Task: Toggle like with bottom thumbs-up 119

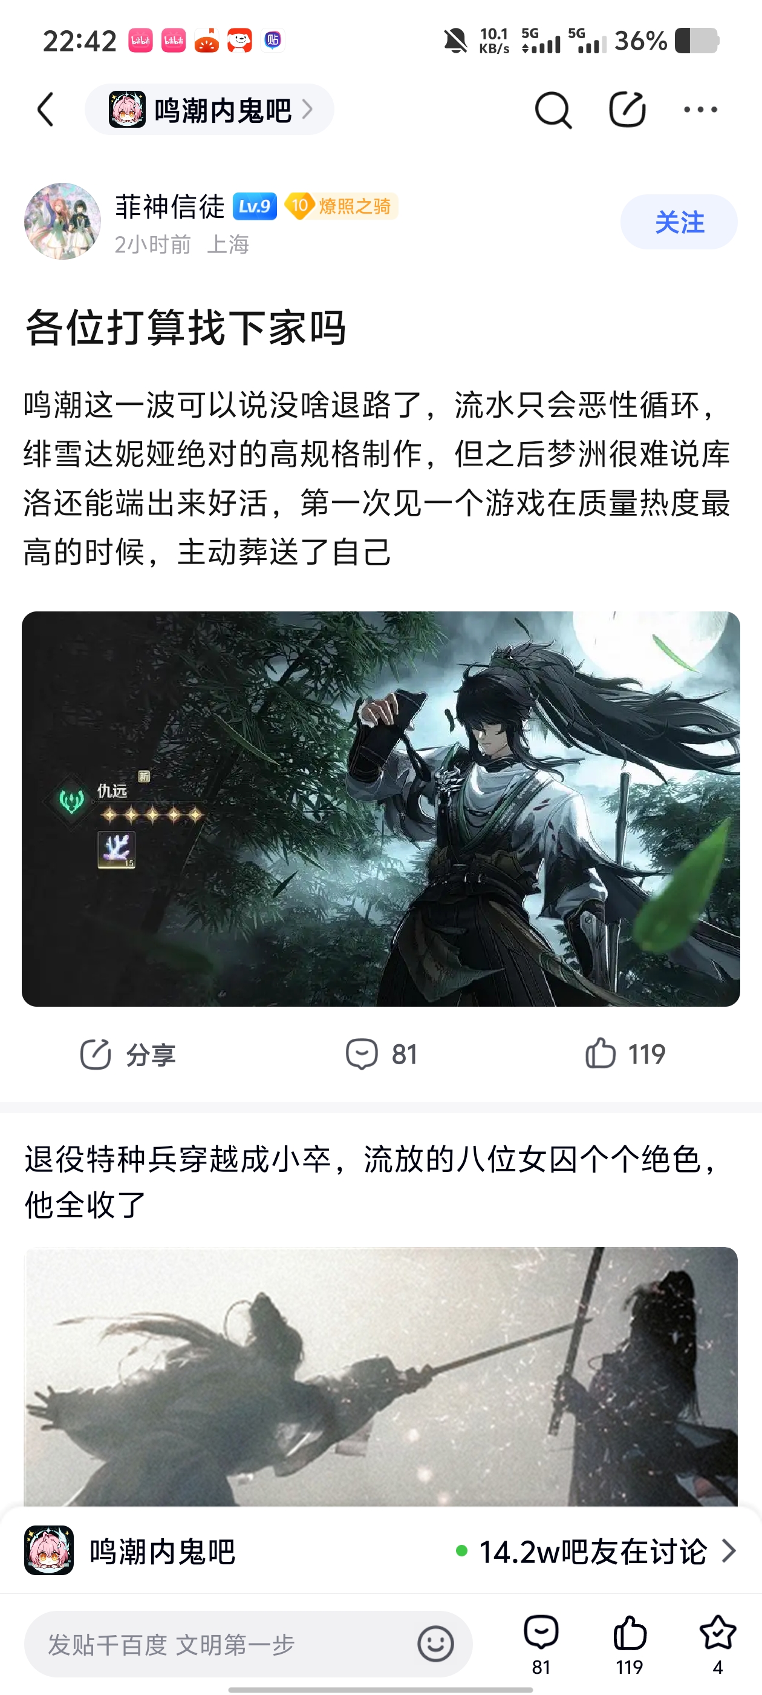Action: coord(630,1644)
